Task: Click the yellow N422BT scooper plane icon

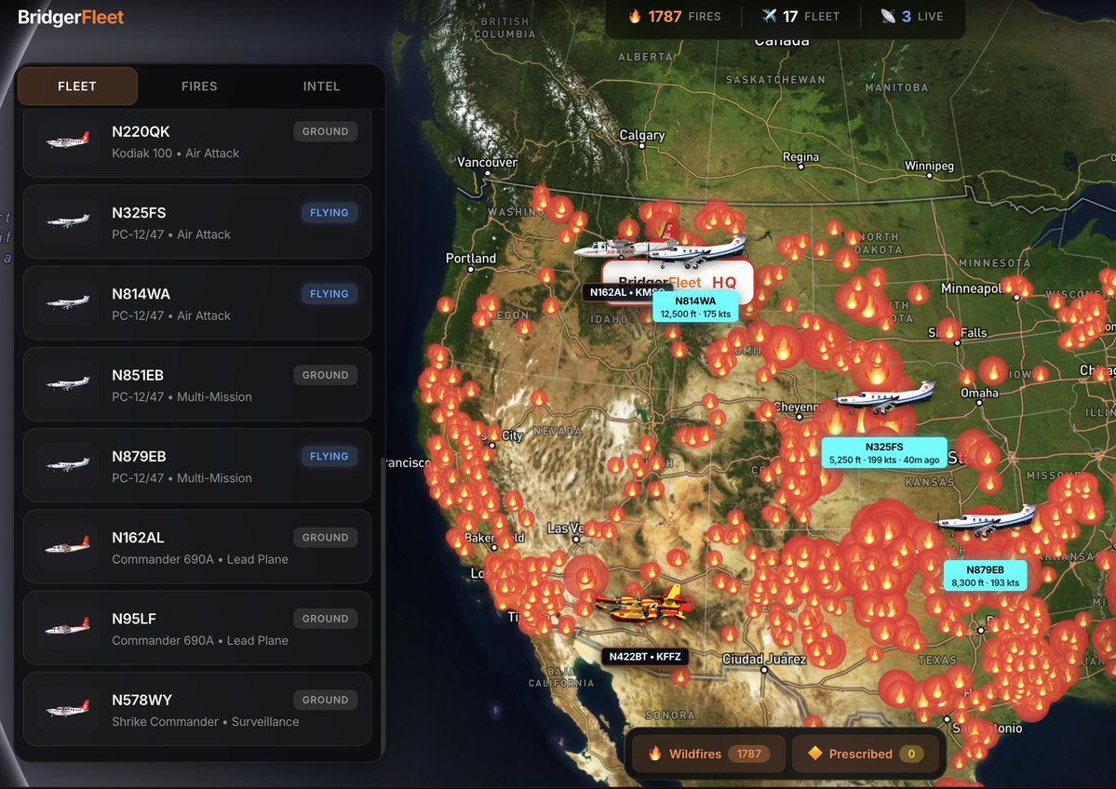Action: pos(642,605)
